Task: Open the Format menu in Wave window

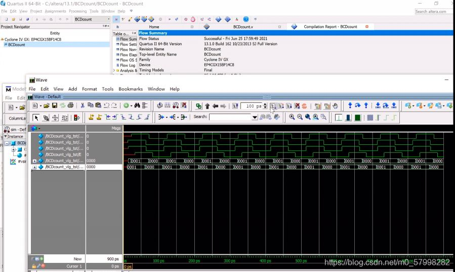Action: pyautogui.click(x=90, y=89)
